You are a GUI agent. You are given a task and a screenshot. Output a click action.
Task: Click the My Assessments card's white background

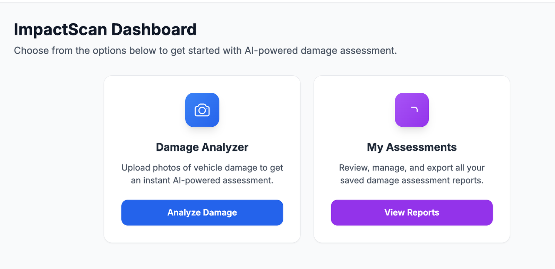tap(347, 104)
